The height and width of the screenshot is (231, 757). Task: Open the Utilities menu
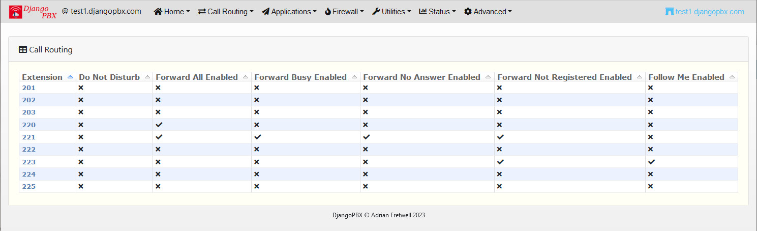pos(391,12)
